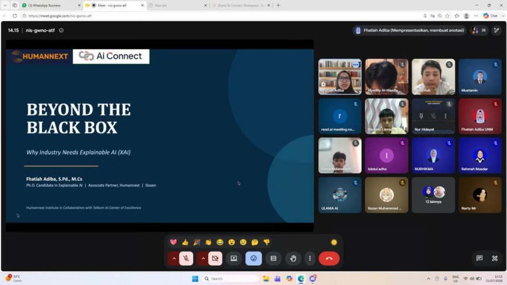
Task: Toggle the camera off button
Action: click(215, 259)
